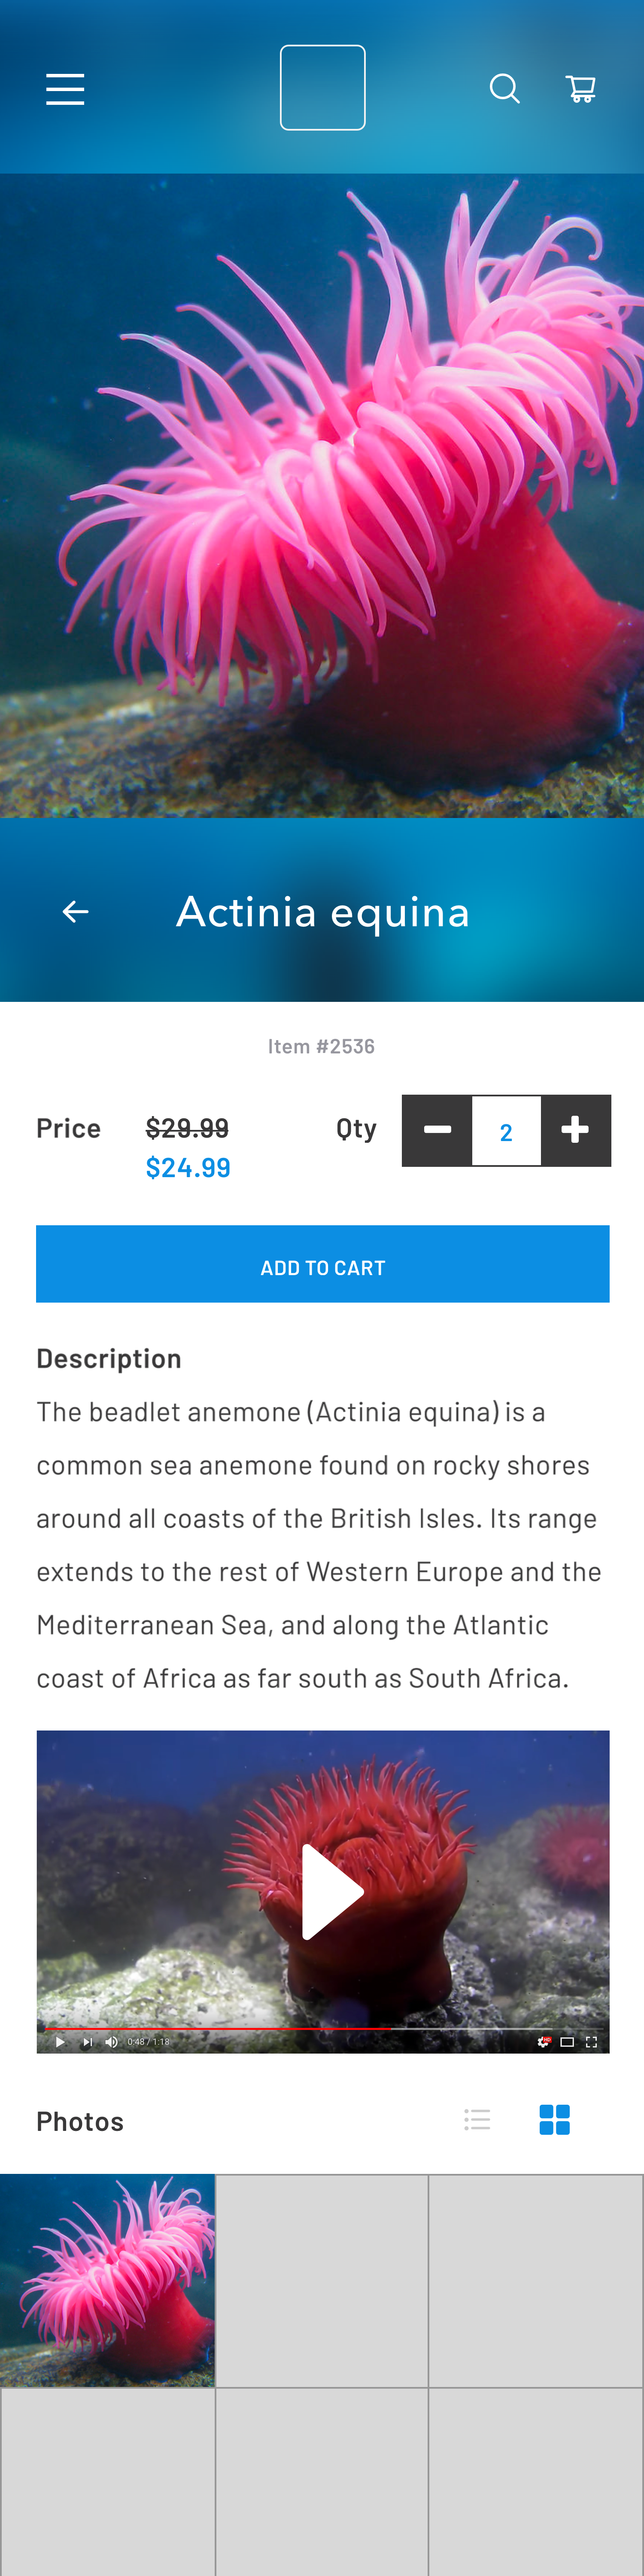The height and width of the screenshot is (2576, 644).
Task: Skip to next video in player controls
Action: coord(87,2042)
